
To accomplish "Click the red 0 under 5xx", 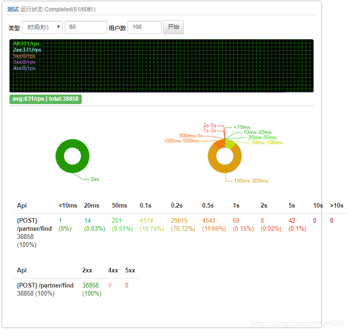I will (127, 285).
